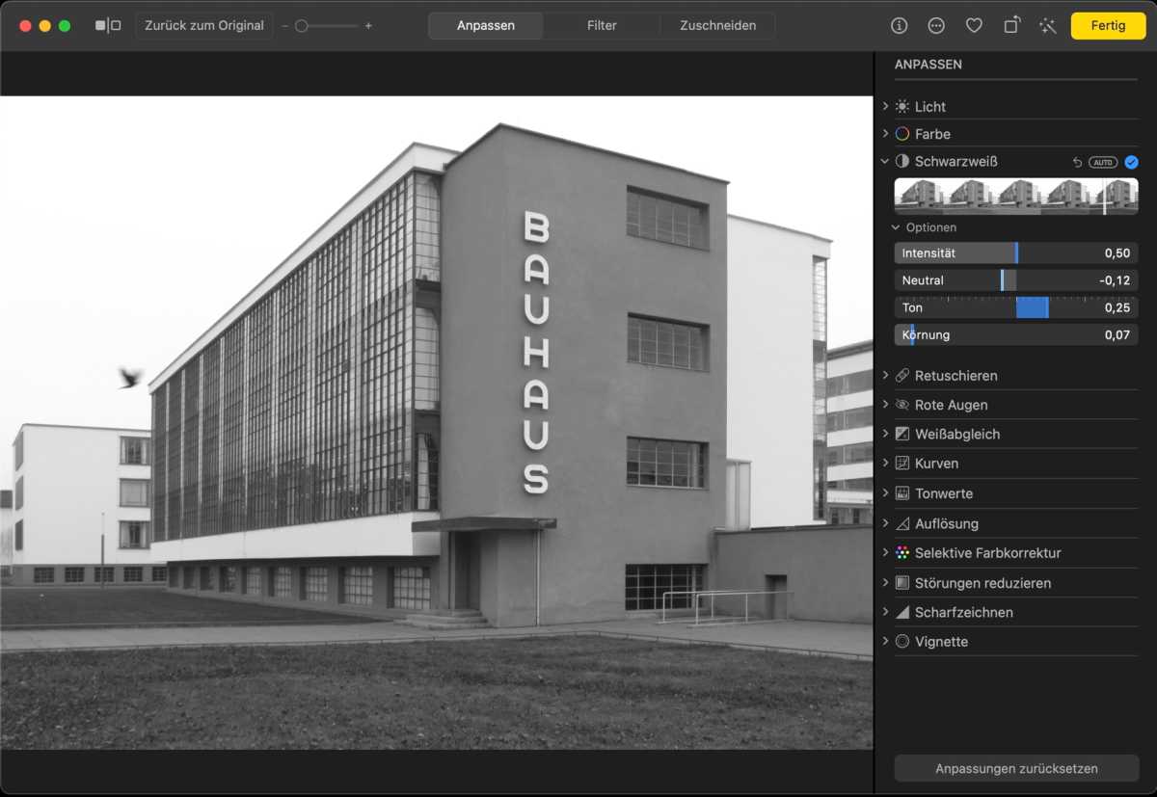Image resolution: width=1157 pixels, height=797 pixels.
Task: Toggle the before/after compare view icon
Action: [108, 26]
